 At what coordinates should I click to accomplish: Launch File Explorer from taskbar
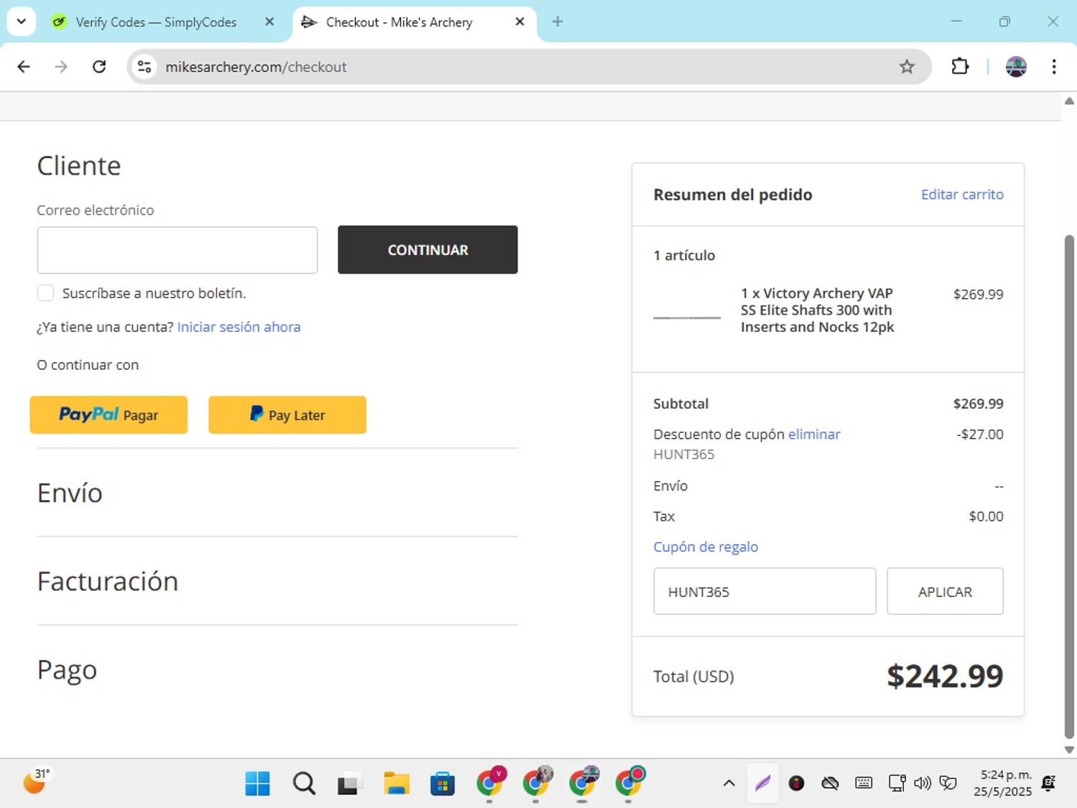pyautogui.click(x=396, y=783)
